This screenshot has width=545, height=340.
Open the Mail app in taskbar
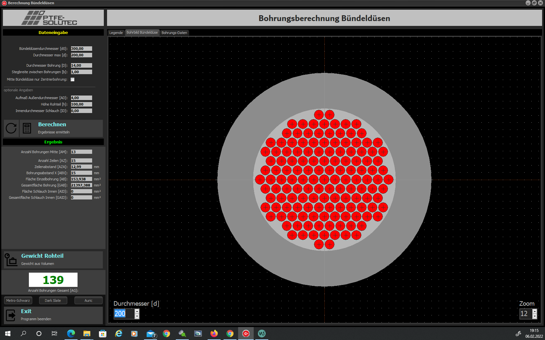(x=151, y=333)
